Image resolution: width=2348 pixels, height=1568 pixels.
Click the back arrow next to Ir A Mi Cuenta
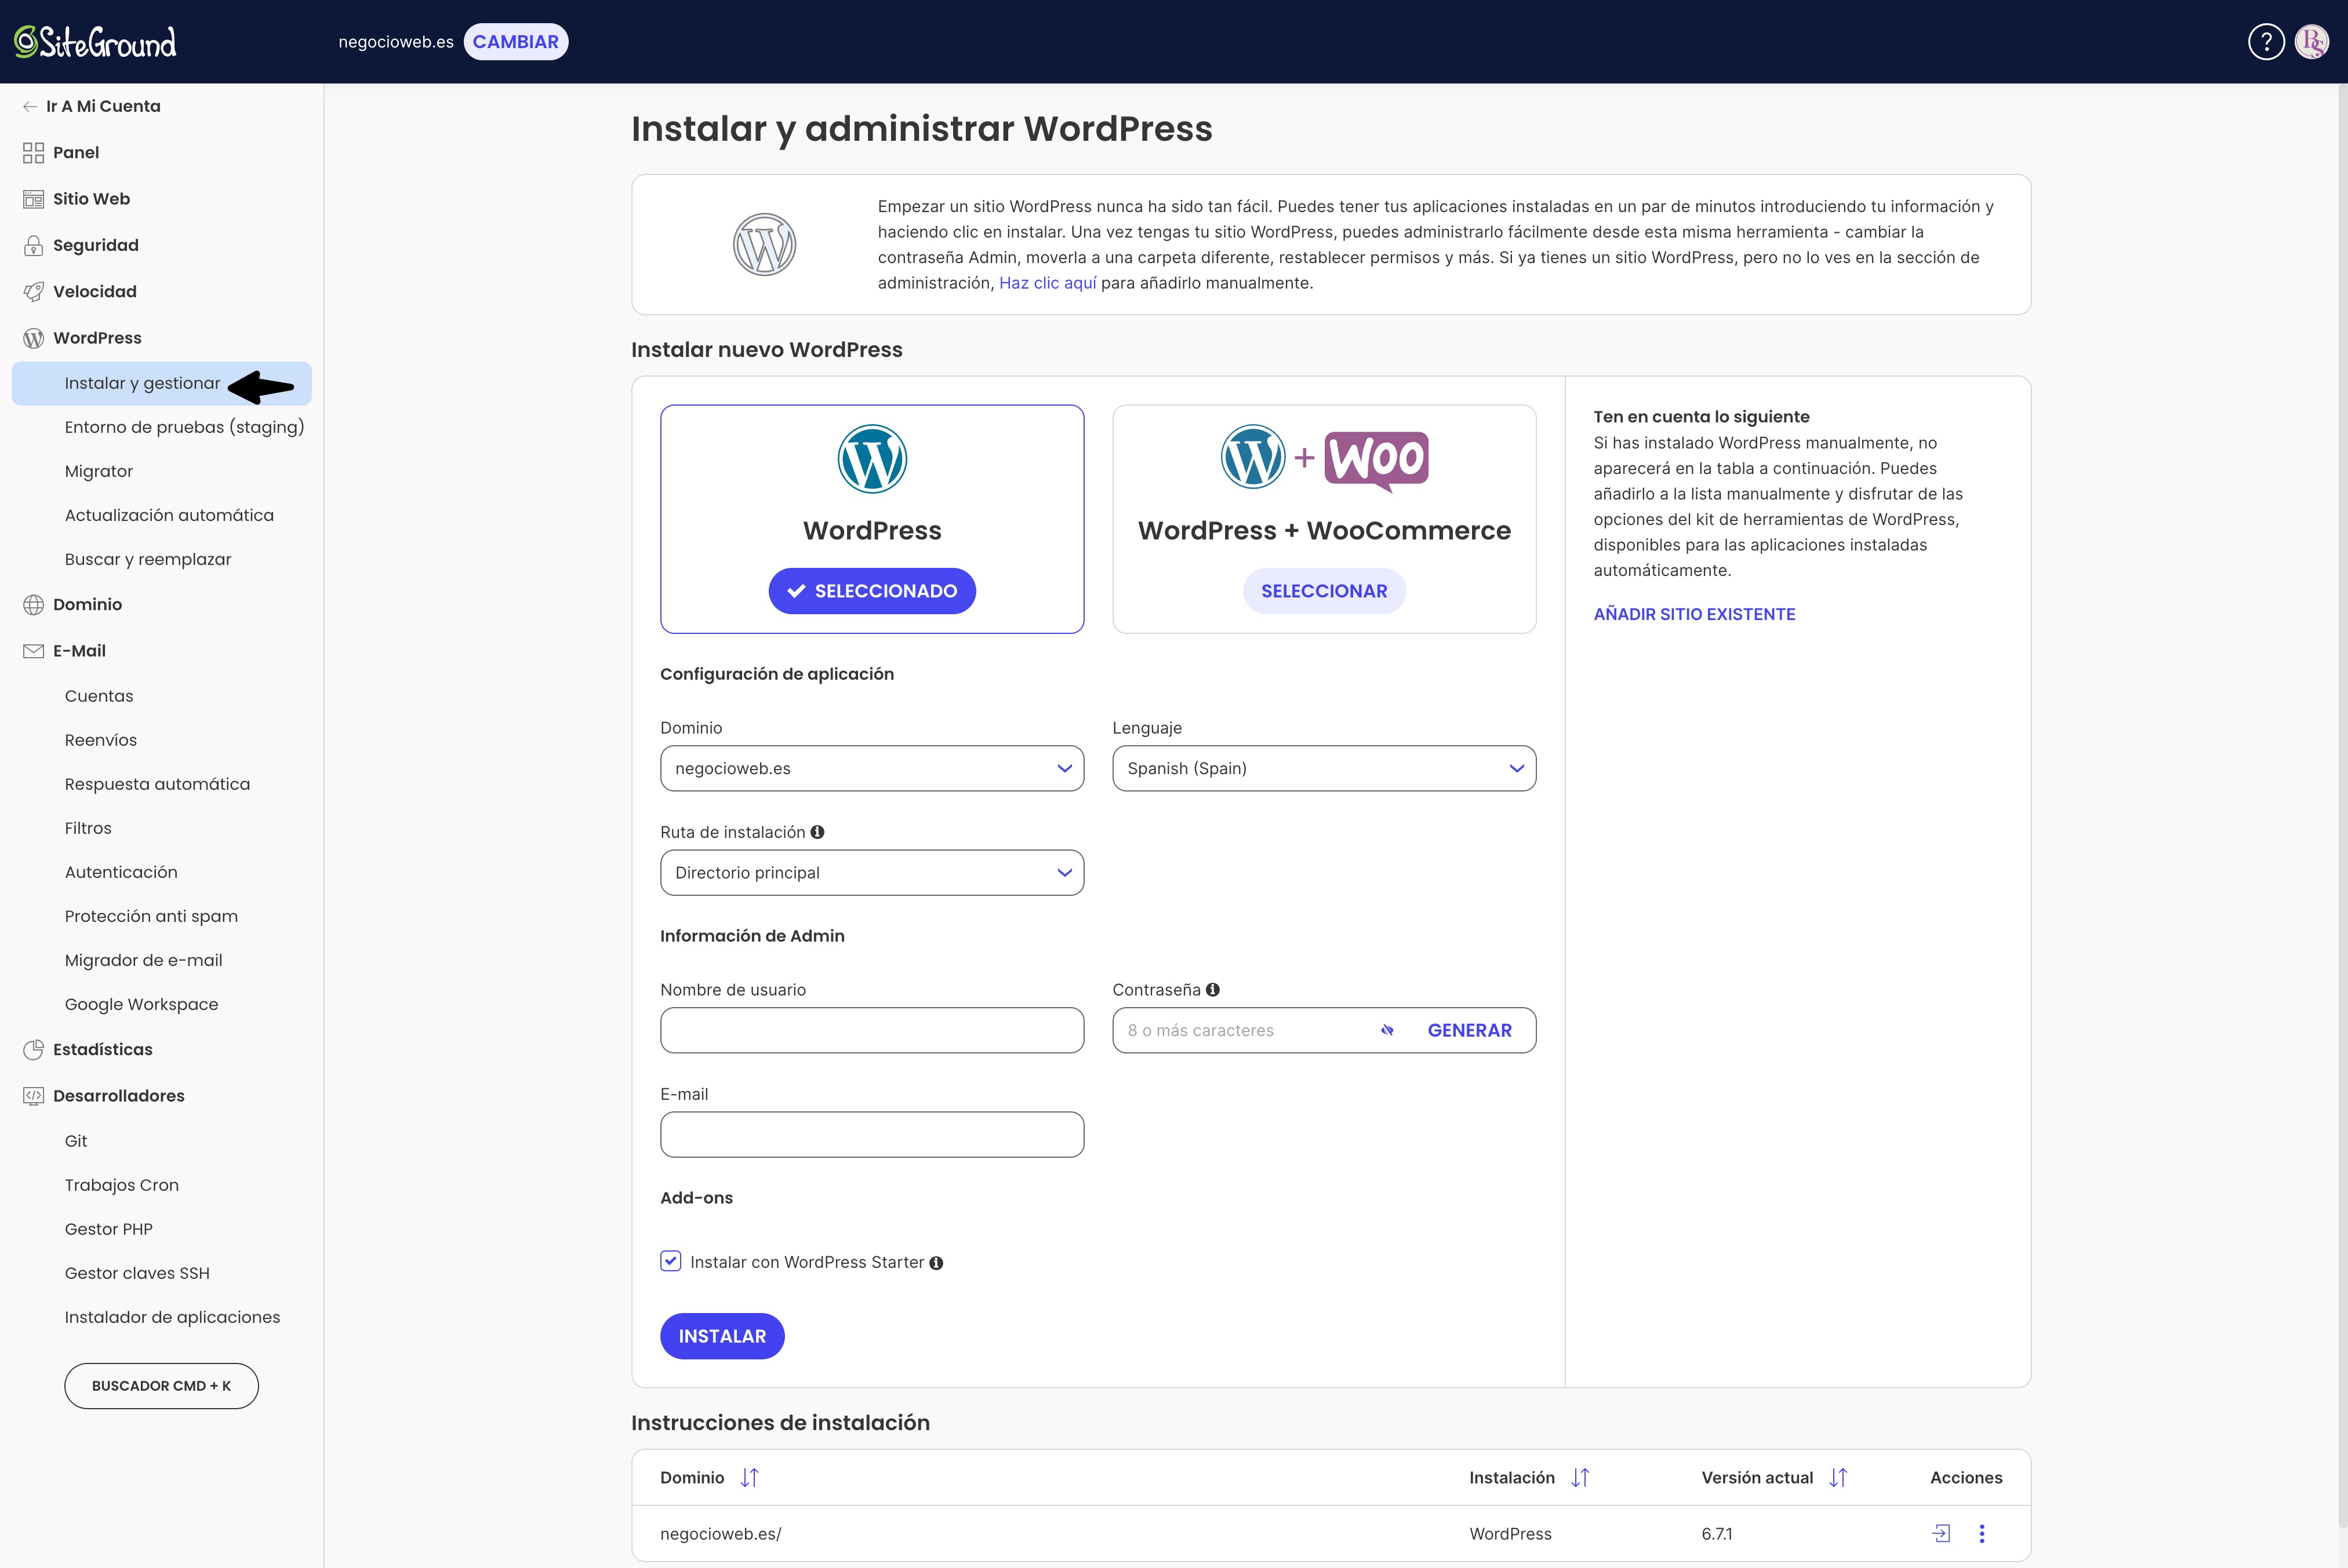pos(30,106)
